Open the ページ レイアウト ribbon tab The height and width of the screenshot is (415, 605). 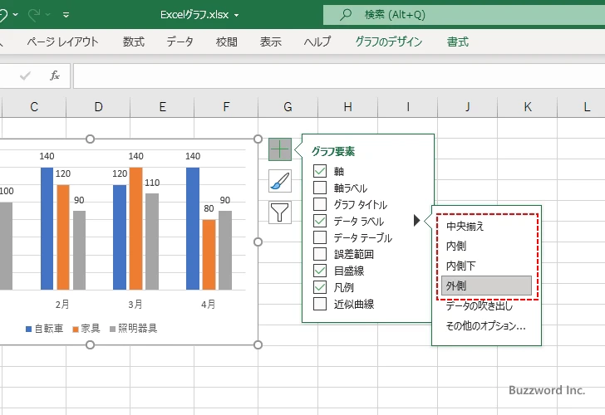62,41
